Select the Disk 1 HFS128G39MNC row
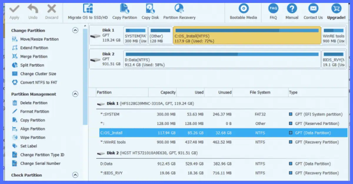 tap(222, 103)
